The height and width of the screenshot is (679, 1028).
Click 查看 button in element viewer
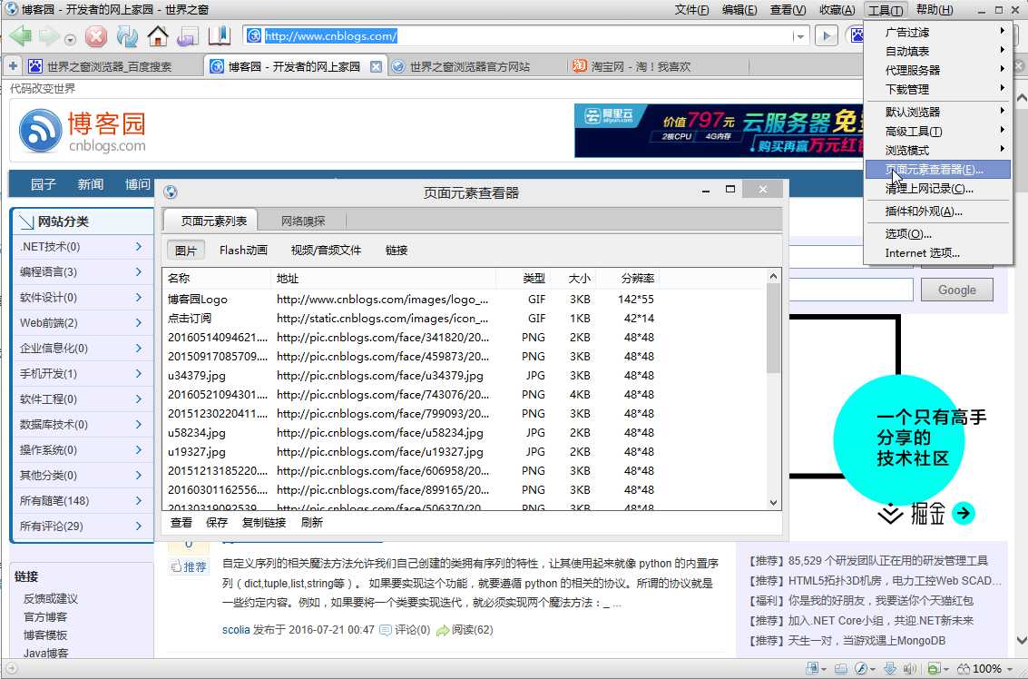[x=181, y=522]
